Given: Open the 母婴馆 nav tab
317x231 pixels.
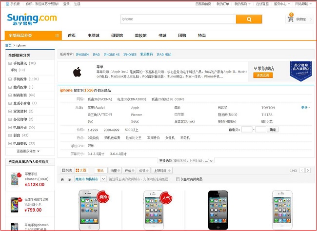Looking at the screenshot, I should [117, 36].
